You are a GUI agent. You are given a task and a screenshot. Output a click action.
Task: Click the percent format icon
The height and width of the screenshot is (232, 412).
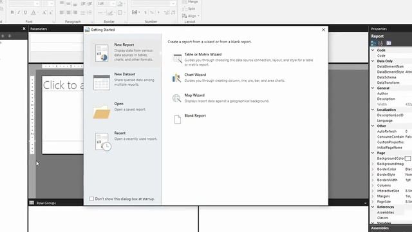(152, 12)
